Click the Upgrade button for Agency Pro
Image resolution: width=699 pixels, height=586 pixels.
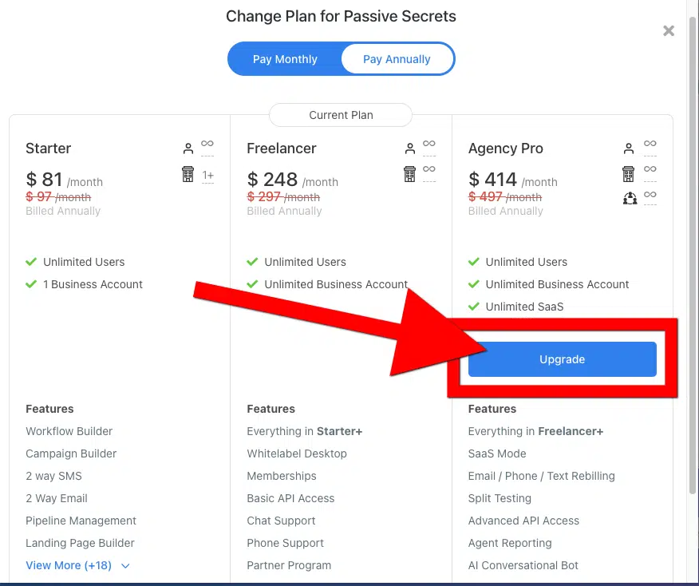coord(562,359)
